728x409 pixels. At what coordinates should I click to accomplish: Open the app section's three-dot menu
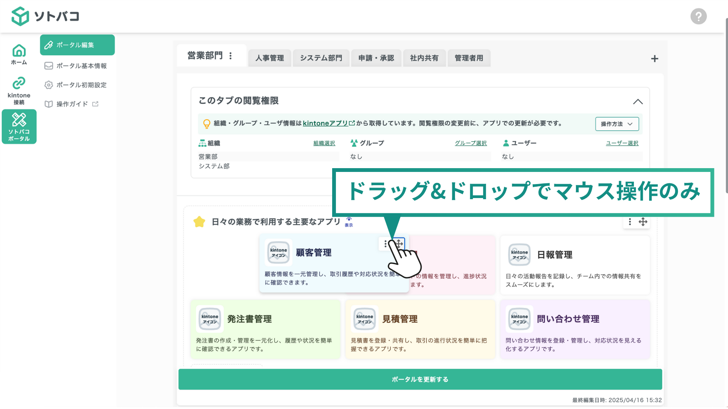point(630,222)
